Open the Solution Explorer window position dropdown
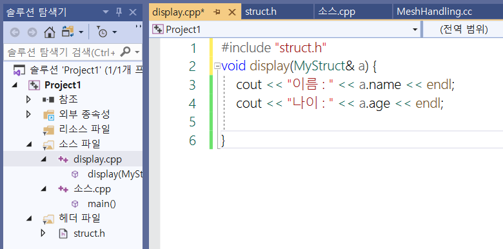Image resolution: width=503 pixels, height=249 pixels. click(x=106, y=12)
